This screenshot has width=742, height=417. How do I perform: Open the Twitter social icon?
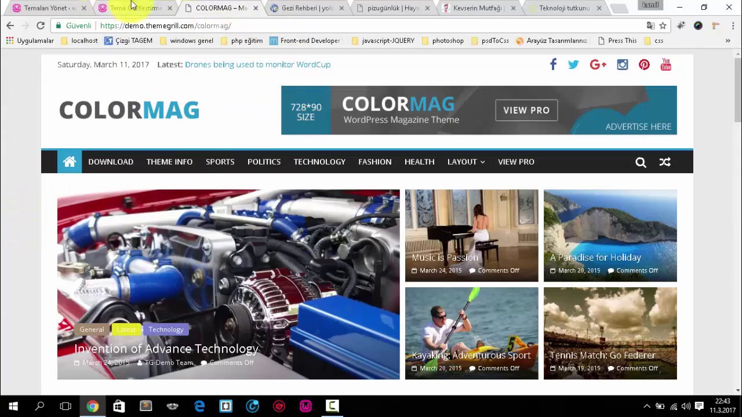(573, 65)
